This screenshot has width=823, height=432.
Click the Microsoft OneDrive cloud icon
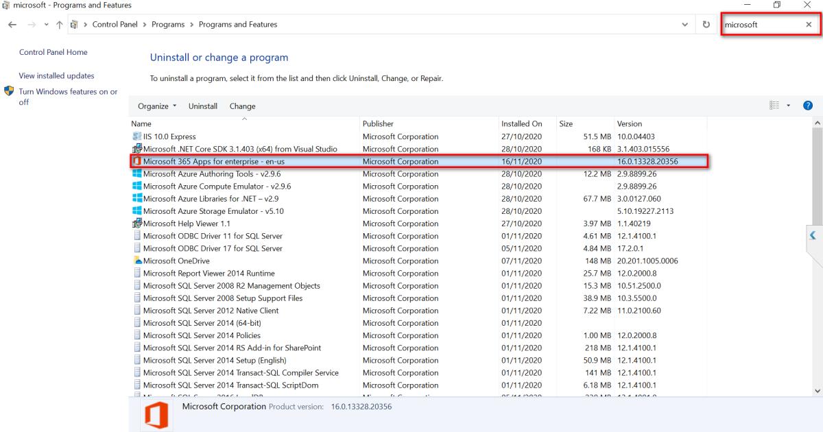click(137, 261)
